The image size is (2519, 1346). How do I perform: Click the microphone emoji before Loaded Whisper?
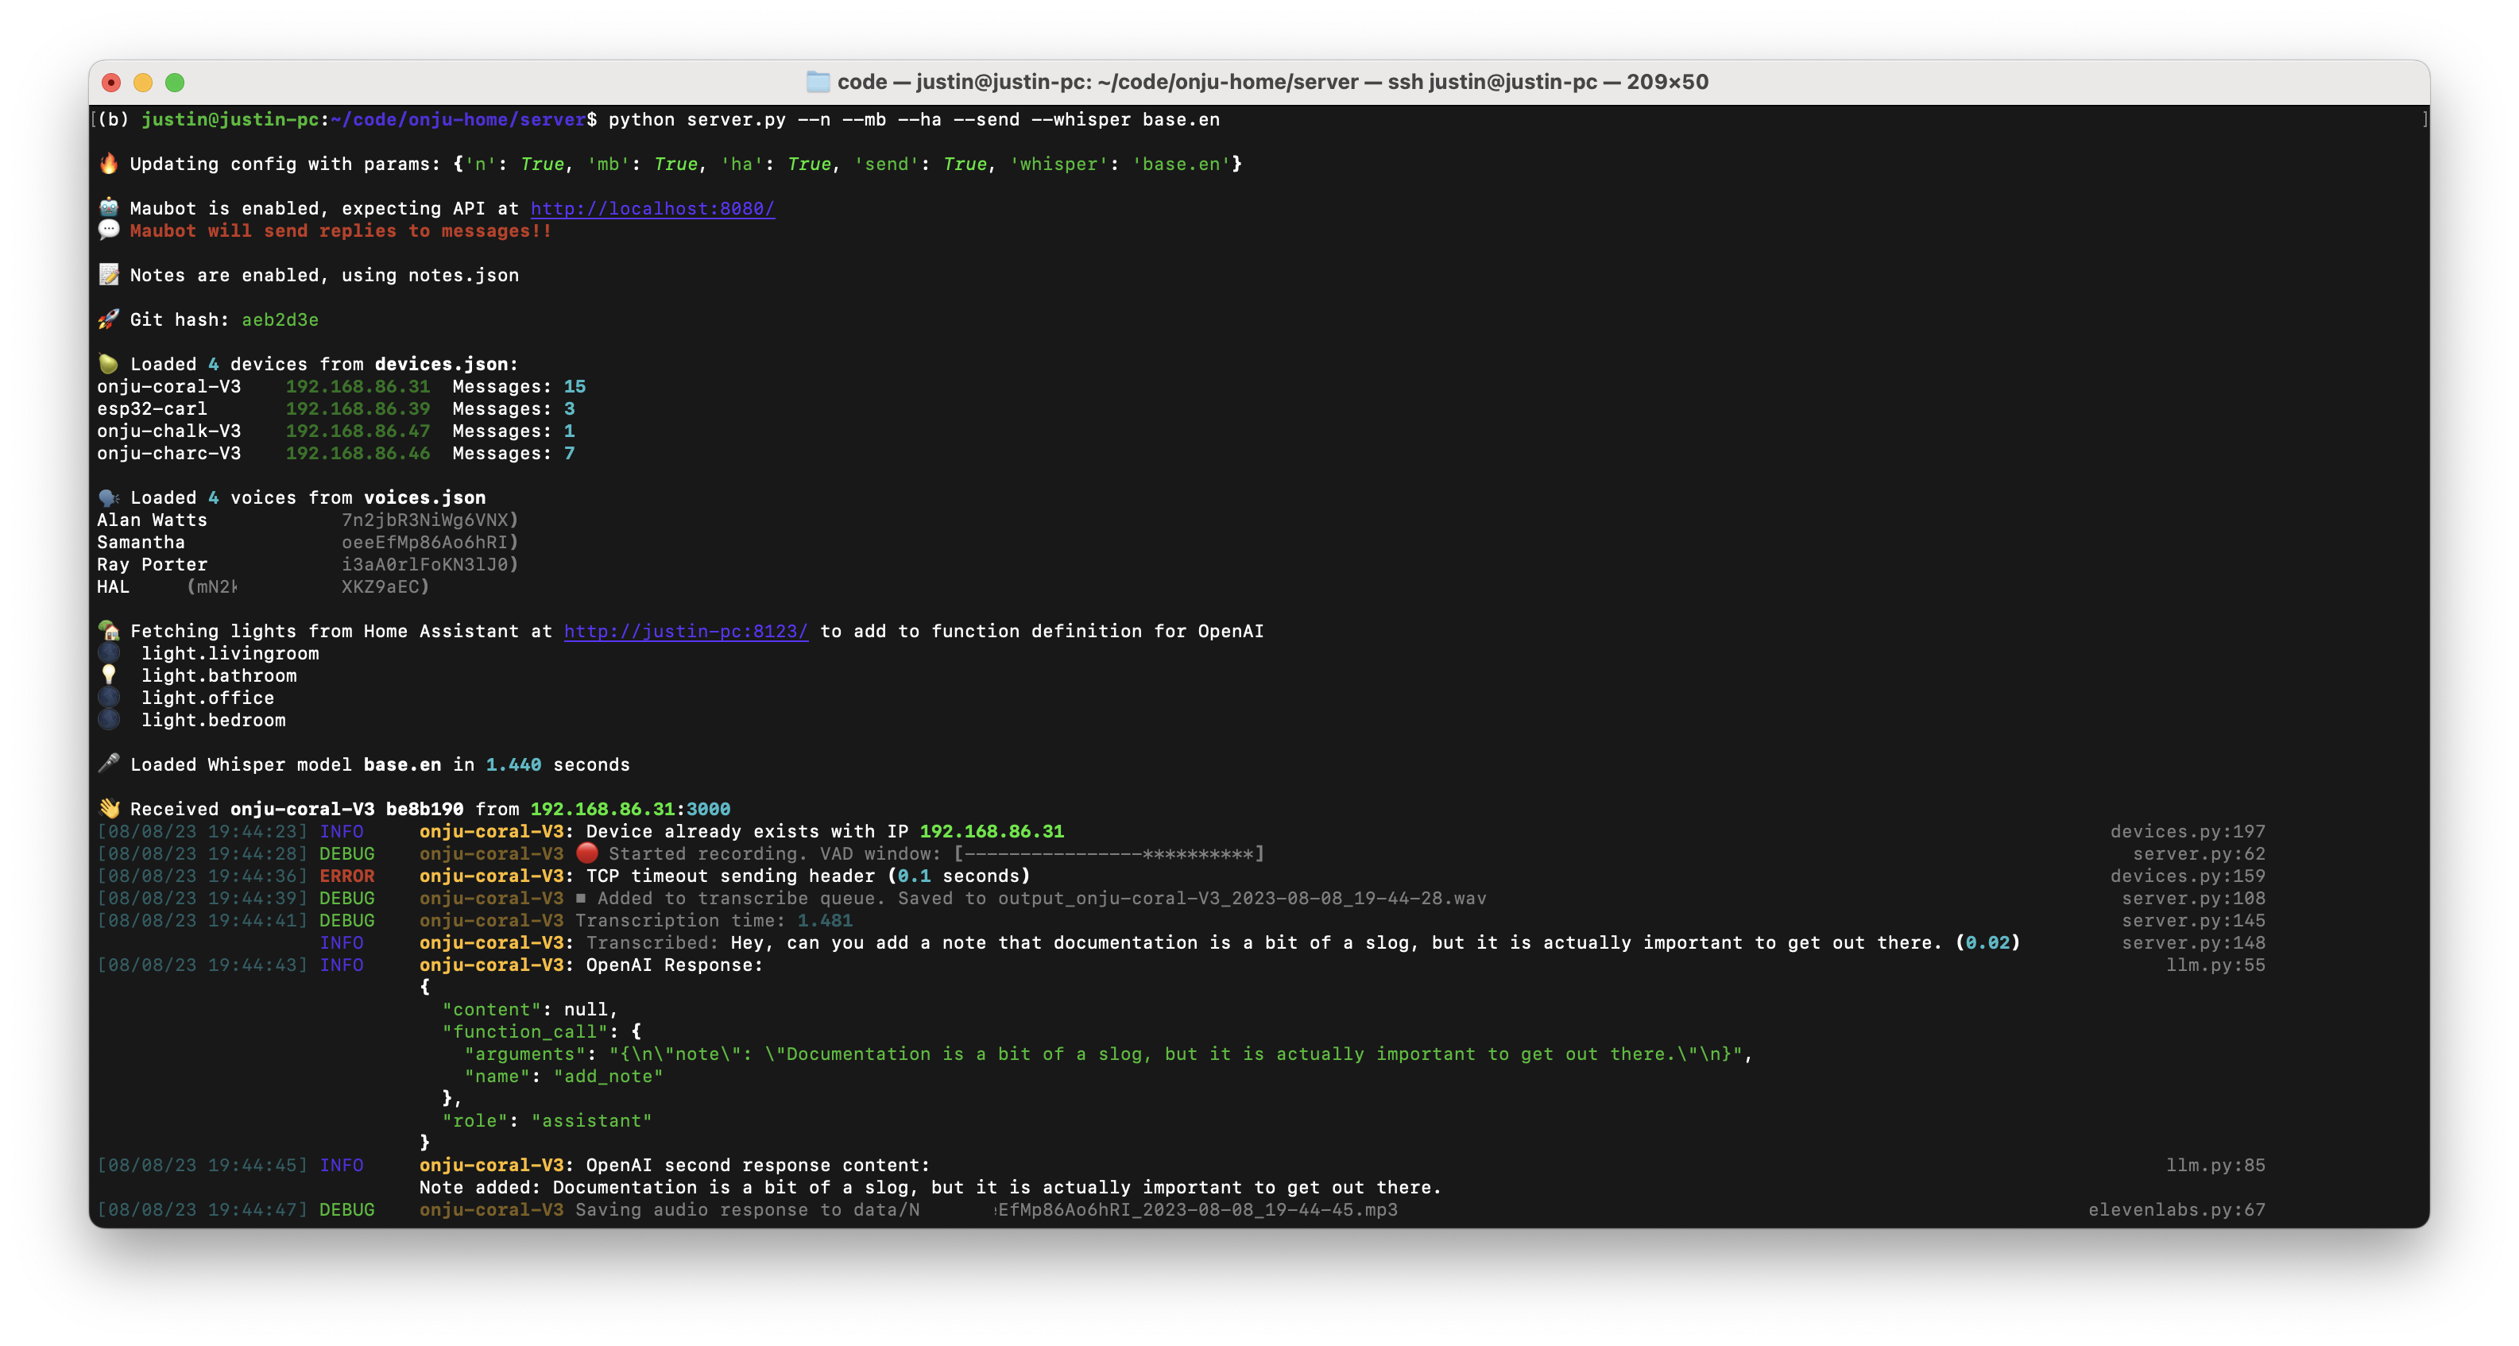click(109, 764)
